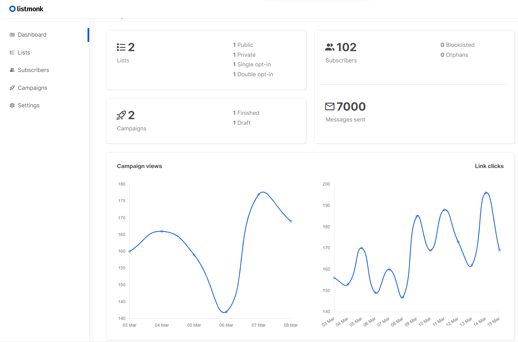Click the Dashboard sidebar icon
The image size is (518, 342).
(x=12, y=35)
